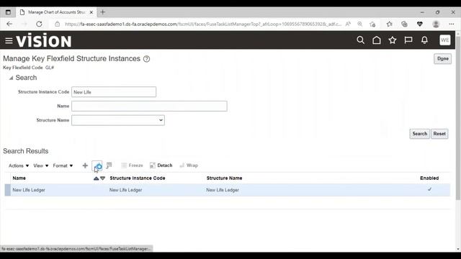Focus the Structure Instance Code field
The height and width of the screenshot is (259, 461).
pyautogui.click(x=114, y=92)
